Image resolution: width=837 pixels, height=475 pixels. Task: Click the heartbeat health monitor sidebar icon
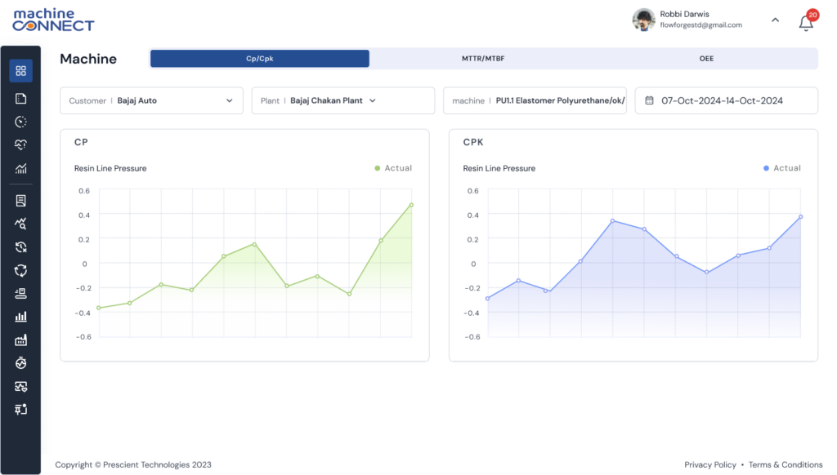(x=20, y=145)
